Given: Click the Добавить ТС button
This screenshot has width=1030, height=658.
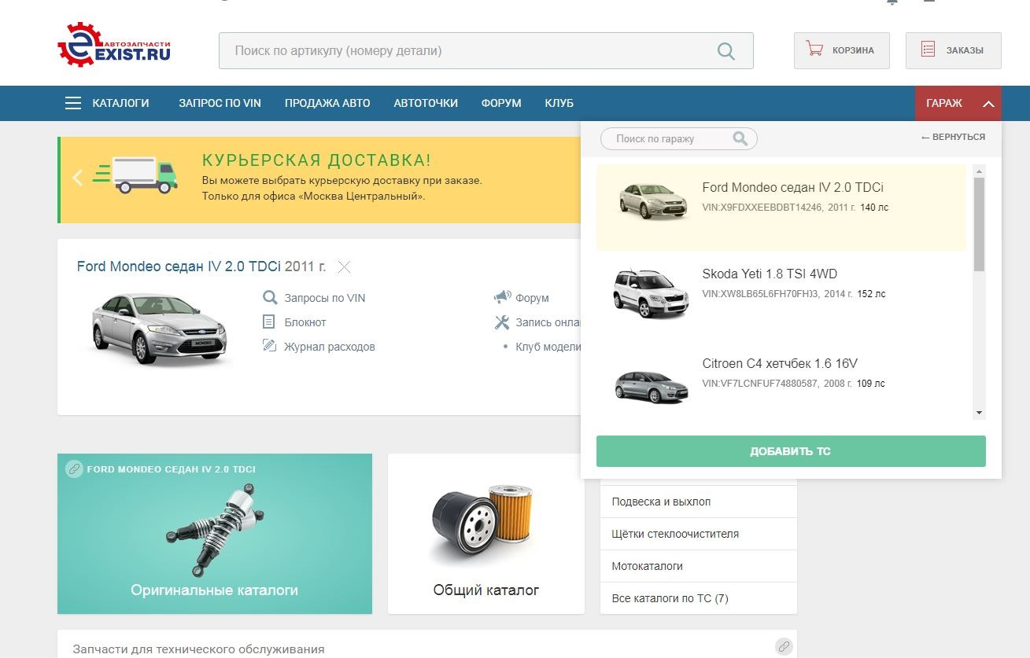Looking at the screenshot, I should (791, 451).
